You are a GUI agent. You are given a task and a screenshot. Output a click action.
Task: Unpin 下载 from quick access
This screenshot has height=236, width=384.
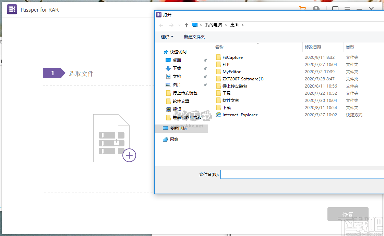[205, 68]
